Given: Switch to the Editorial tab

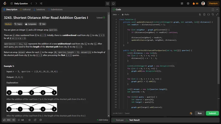Looking at the screenshot, I should click(x=25, y=9).
